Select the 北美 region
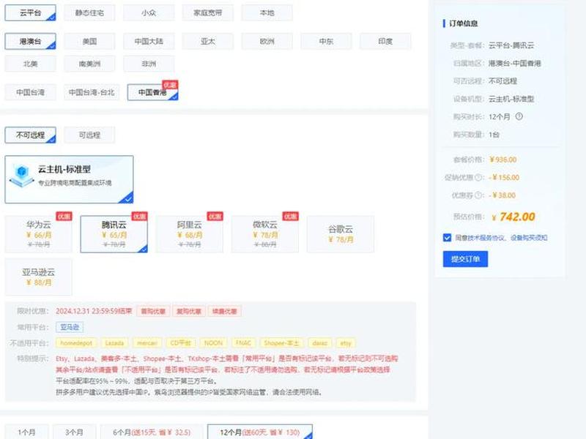Viewport: 586px width, 439px height. point(30,64)
